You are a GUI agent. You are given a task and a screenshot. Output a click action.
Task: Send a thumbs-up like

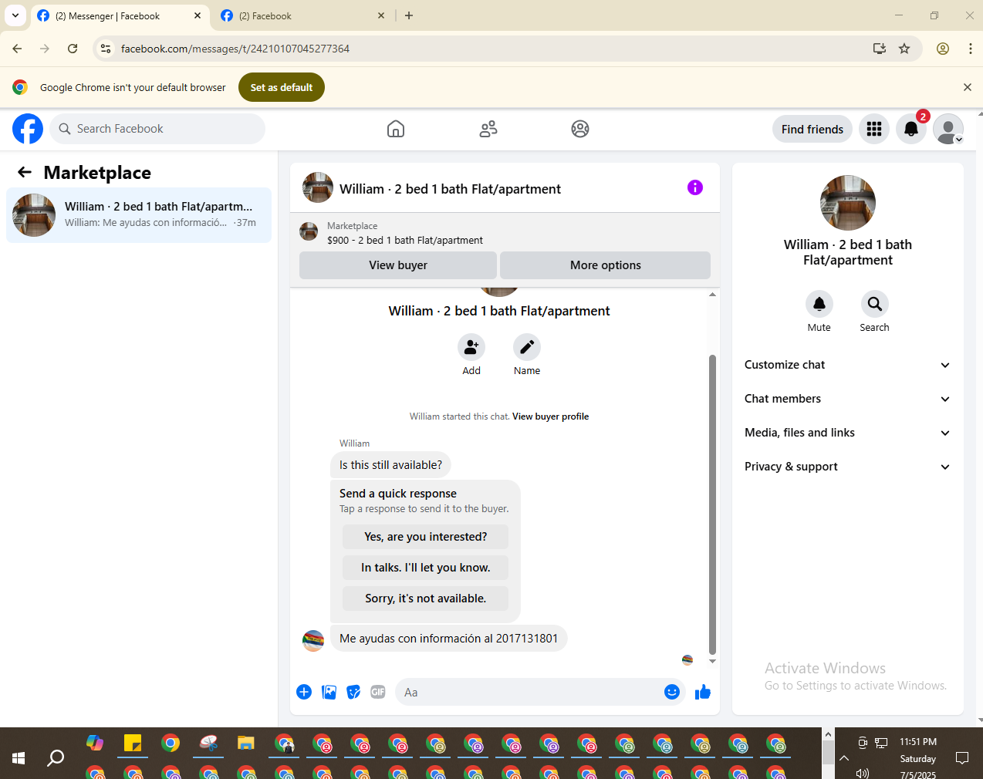[x=703, y=692]
